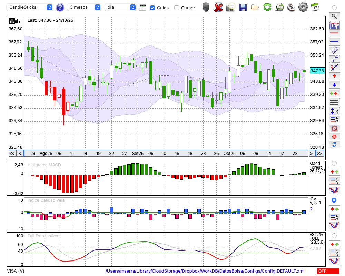Click ICV panel red-green arrows button

334,209
